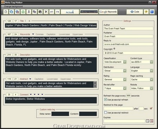
Task: Uncheck Use javascript refresh
Action: coord(106,100)
